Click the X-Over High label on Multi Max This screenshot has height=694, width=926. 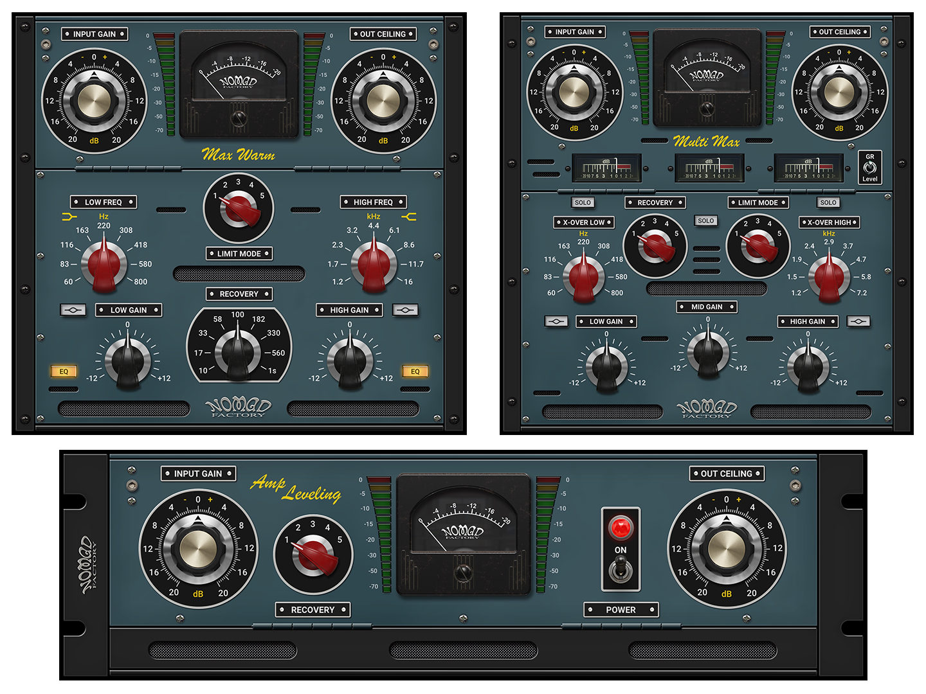(828, 222)
